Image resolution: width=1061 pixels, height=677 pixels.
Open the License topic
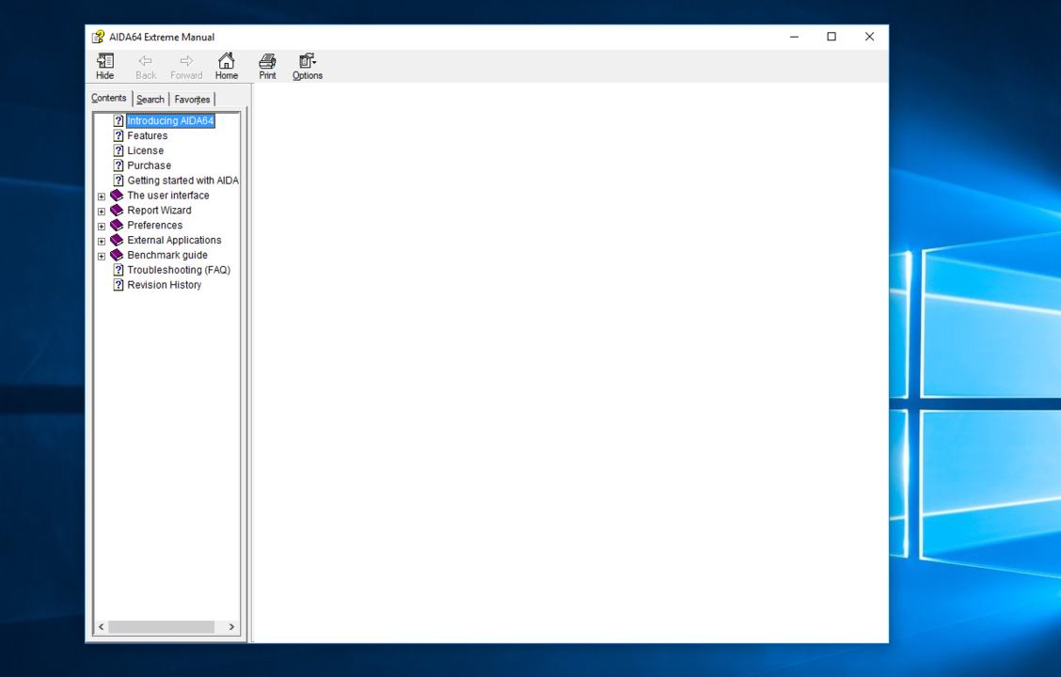[146, 150]
